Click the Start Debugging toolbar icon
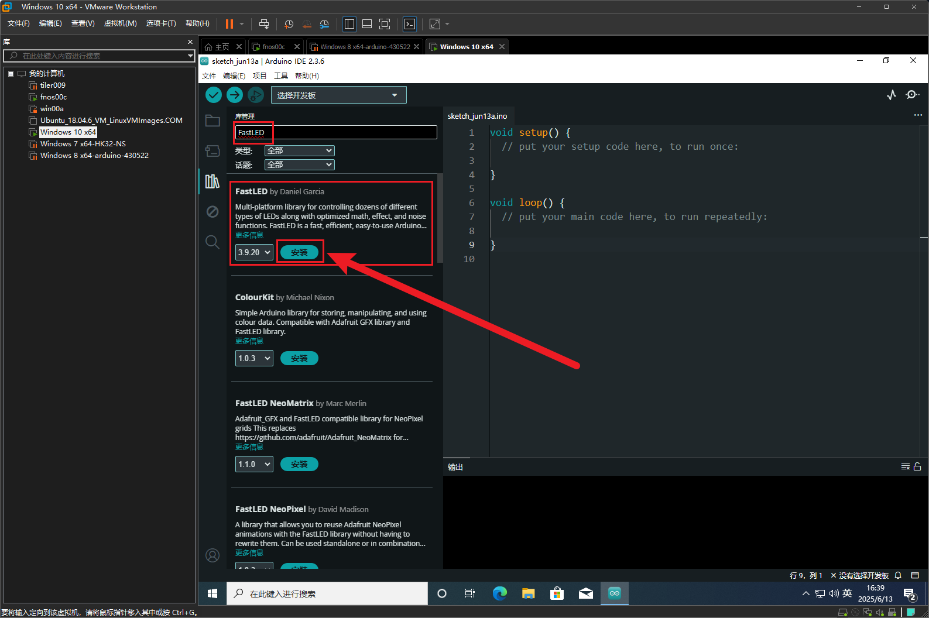 pos(256,95)
